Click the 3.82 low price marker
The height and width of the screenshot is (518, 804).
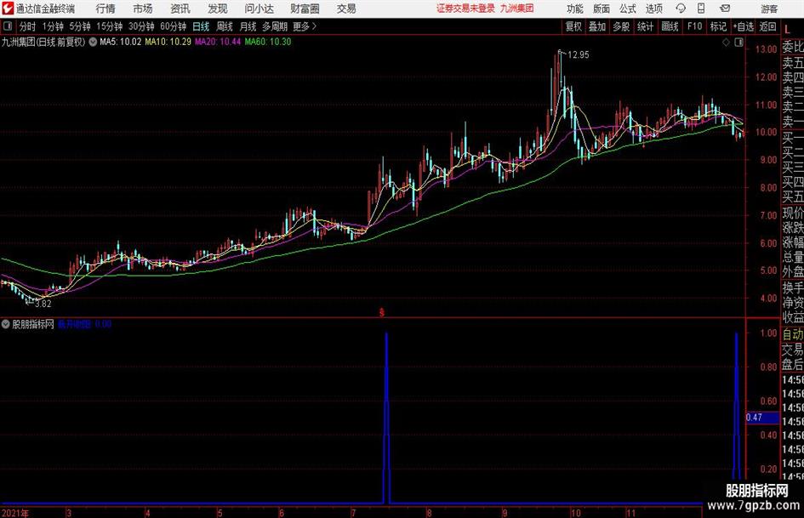click(x=43, y=304)
